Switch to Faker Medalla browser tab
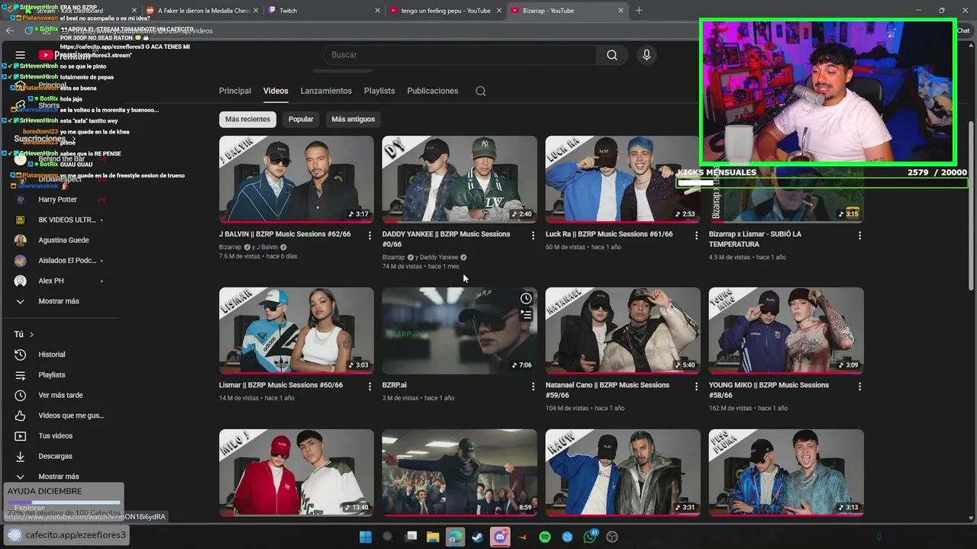Screen dimensions: 977x549 click(202, 11)
